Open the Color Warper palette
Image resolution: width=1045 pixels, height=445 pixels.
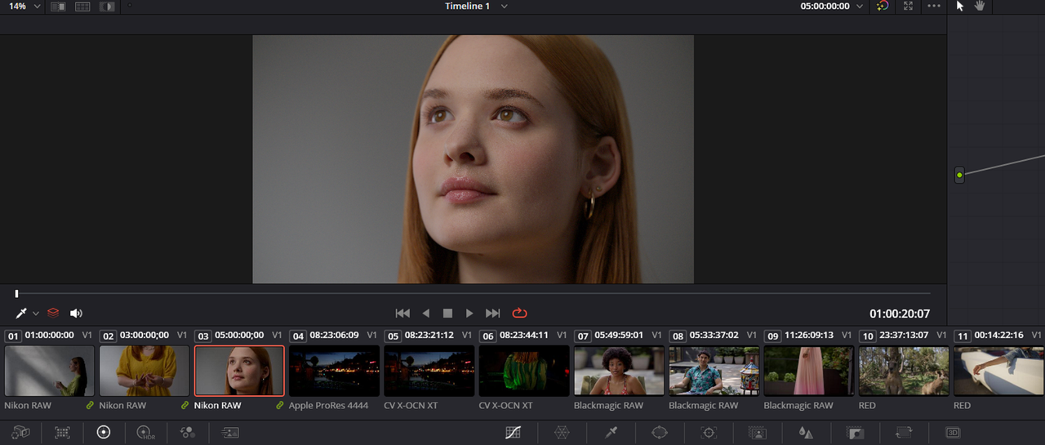(x=562, y=433)
